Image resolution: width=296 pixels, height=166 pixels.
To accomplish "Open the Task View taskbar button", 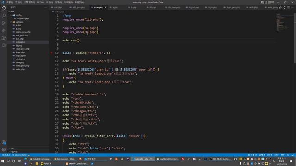I will point(19,161).
